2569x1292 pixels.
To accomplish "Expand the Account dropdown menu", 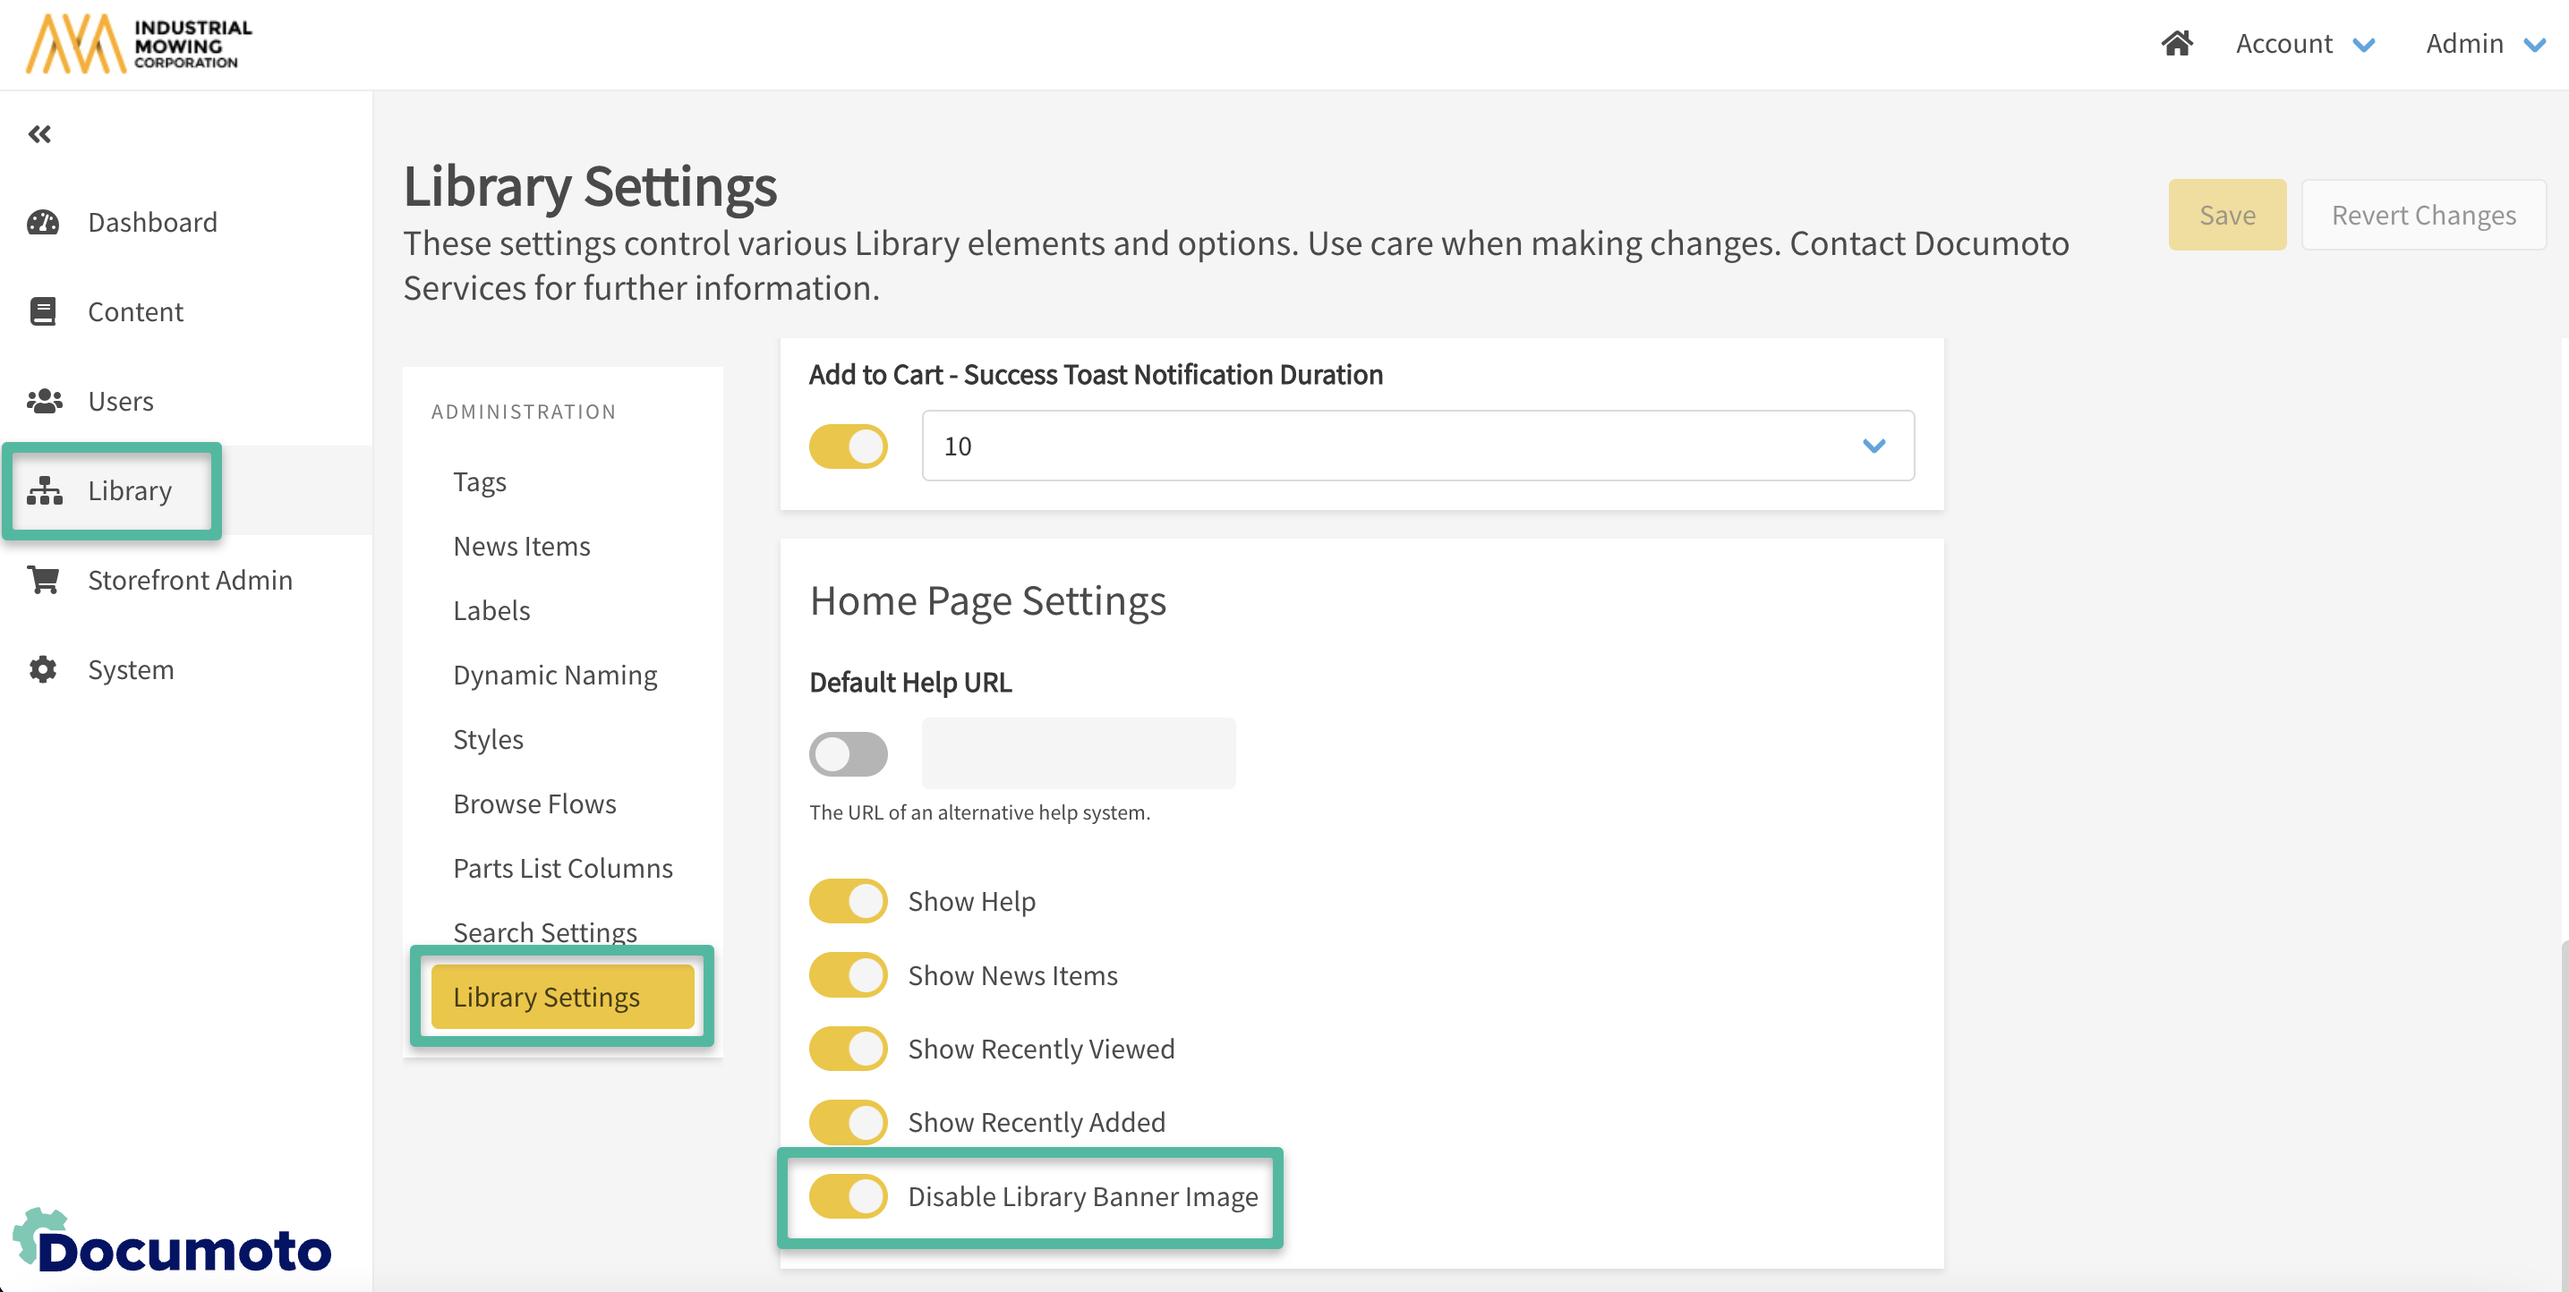I will coord(2304,43).
